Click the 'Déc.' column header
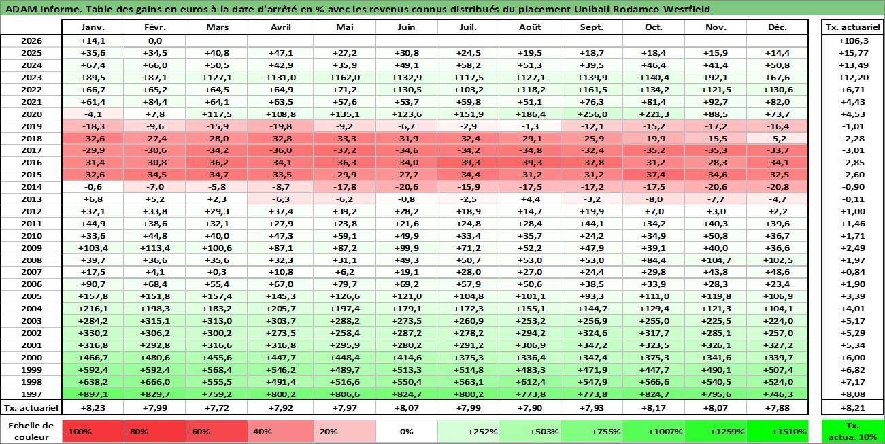 [x=778, y=28]
